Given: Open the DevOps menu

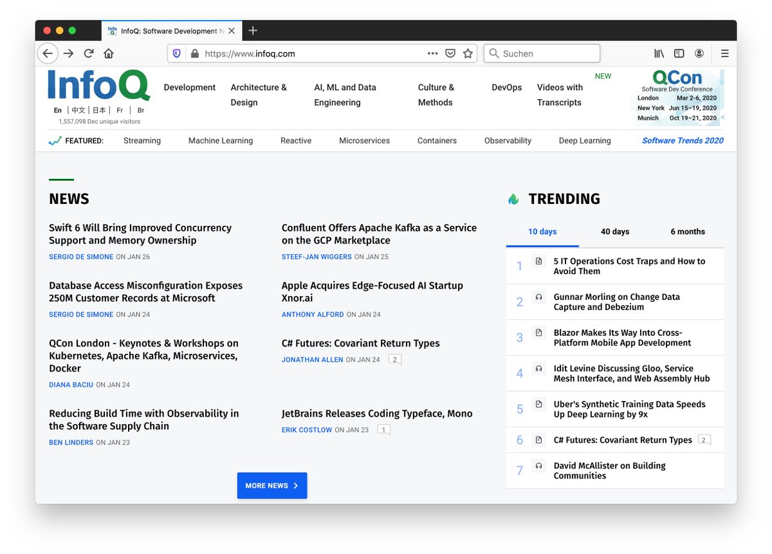Looking at the screenshot, I should point(507,88).
